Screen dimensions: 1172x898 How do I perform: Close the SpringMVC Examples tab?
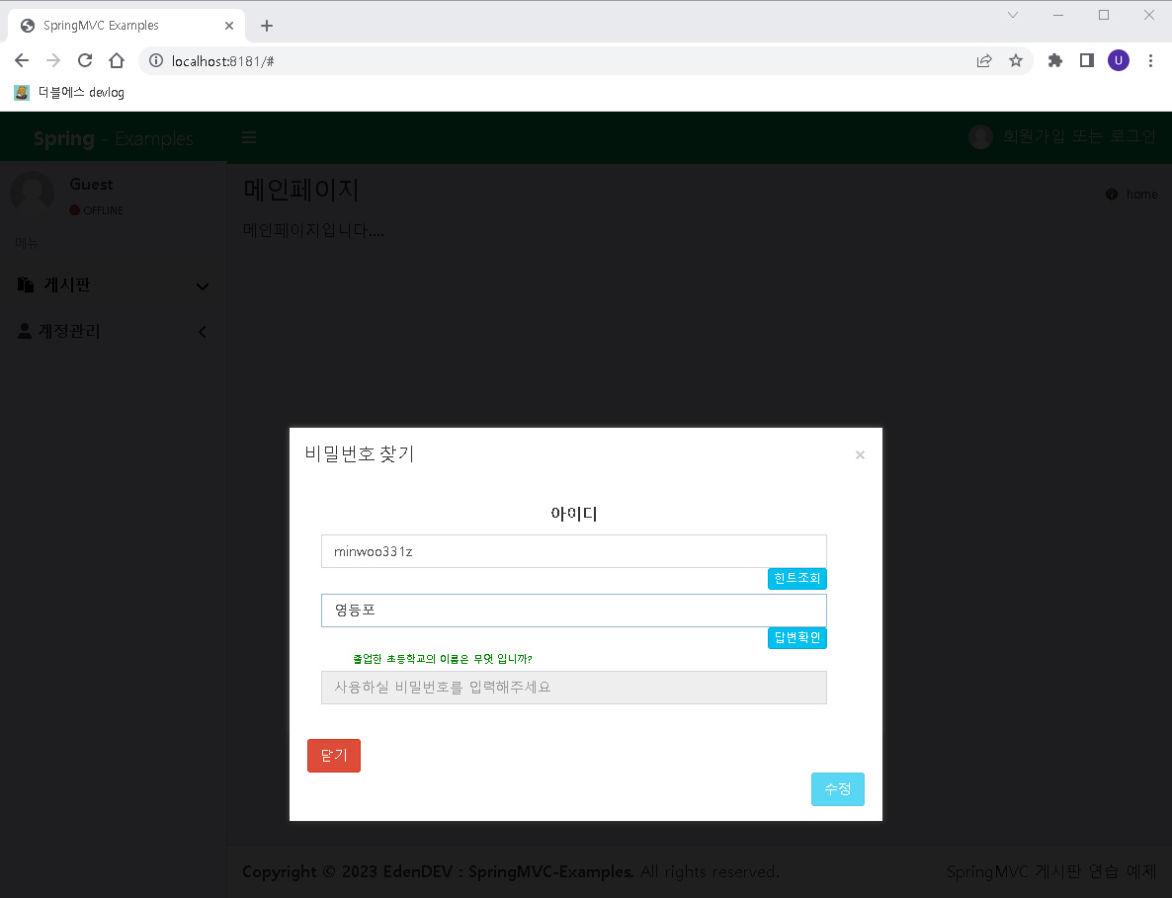[229, 26]
